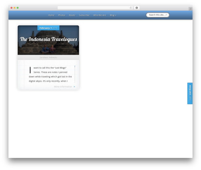Click the February 1 2019 date badge
201x170 pixels.
(48, 28)
